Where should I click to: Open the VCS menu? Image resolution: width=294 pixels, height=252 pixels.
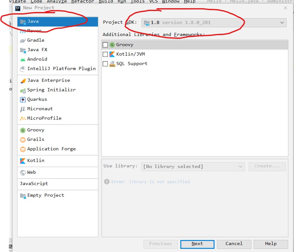pos(153,2)
